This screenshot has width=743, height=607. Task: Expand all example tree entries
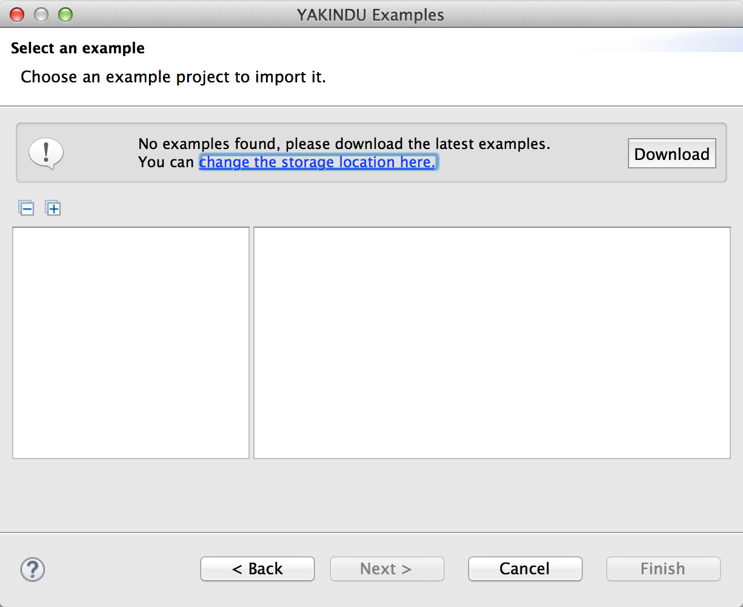pos(53,208)
